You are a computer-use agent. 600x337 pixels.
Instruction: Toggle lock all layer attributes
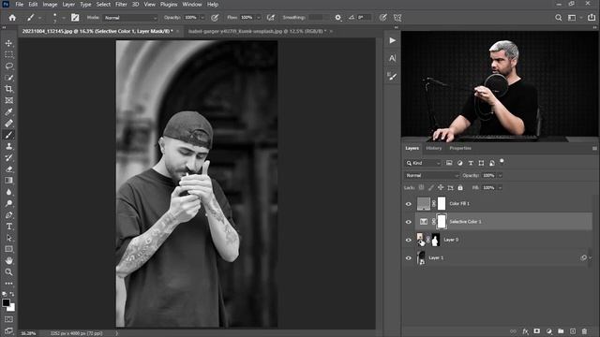point(460,187)
